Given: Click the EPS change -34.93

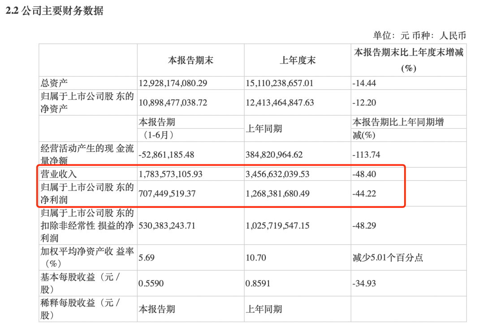Looking at the screenshot, I should [364, 283].
